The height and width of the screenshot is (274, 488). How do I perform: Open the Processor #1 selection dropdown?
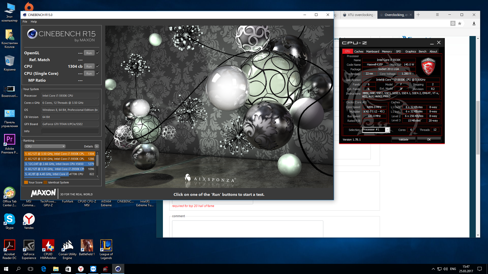pyautogui.click(x=376, y=130)
